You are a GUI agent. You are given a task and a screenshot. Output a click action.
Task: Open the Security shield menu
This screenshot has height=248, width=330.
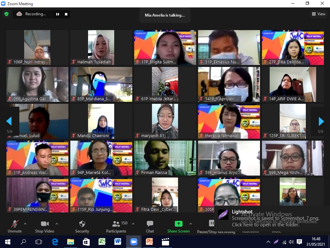(82, 227)
